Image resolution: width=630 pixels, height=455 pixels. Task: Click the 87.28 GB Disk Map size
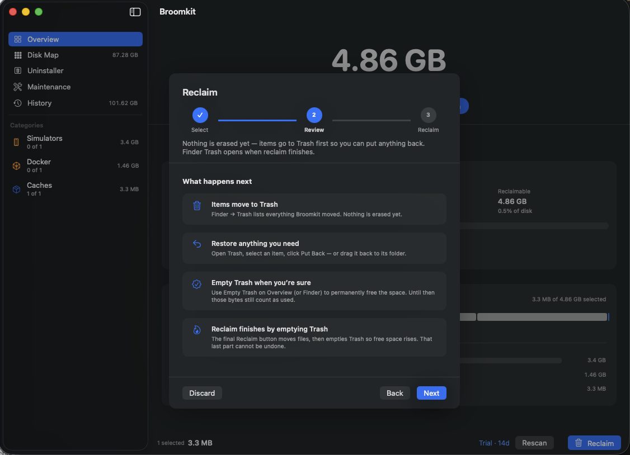click(125, 55)
